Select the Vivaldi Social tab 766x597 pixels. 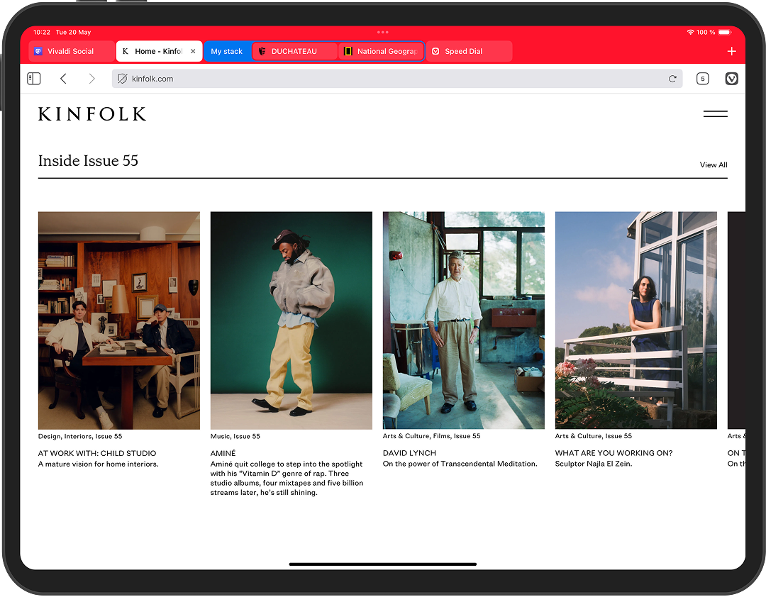point(70,50)
